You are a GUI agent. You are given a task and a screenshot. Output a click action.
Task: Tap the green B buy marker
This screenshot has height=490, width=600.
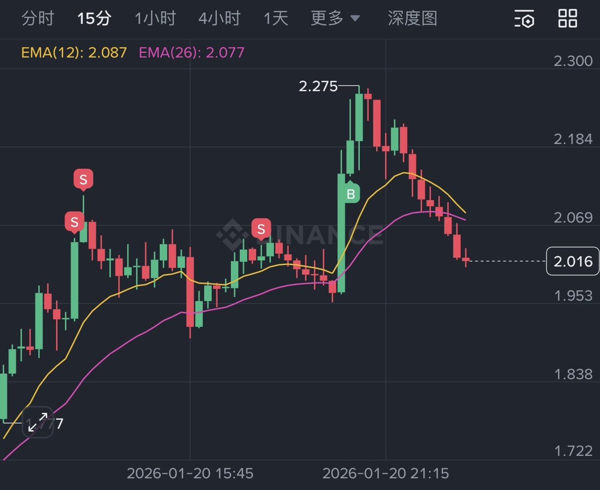pos(351,194)
